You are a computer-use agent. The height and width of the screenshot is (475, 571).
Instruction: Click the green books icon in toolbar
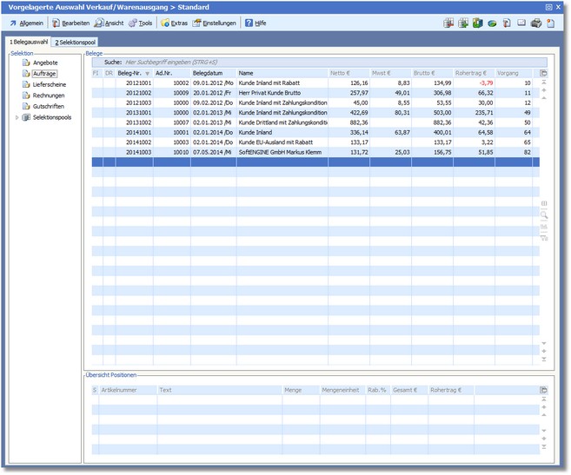click(477, 23)
